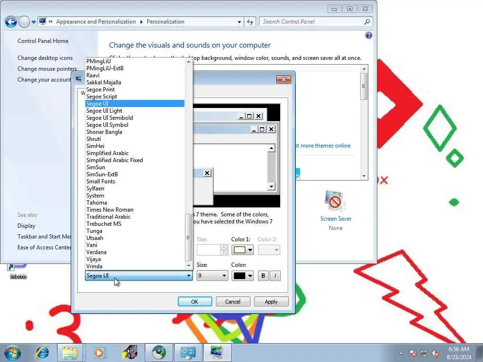Show hidden tray icons arrow
Viewport: 483px width, 362px height.
401,354
